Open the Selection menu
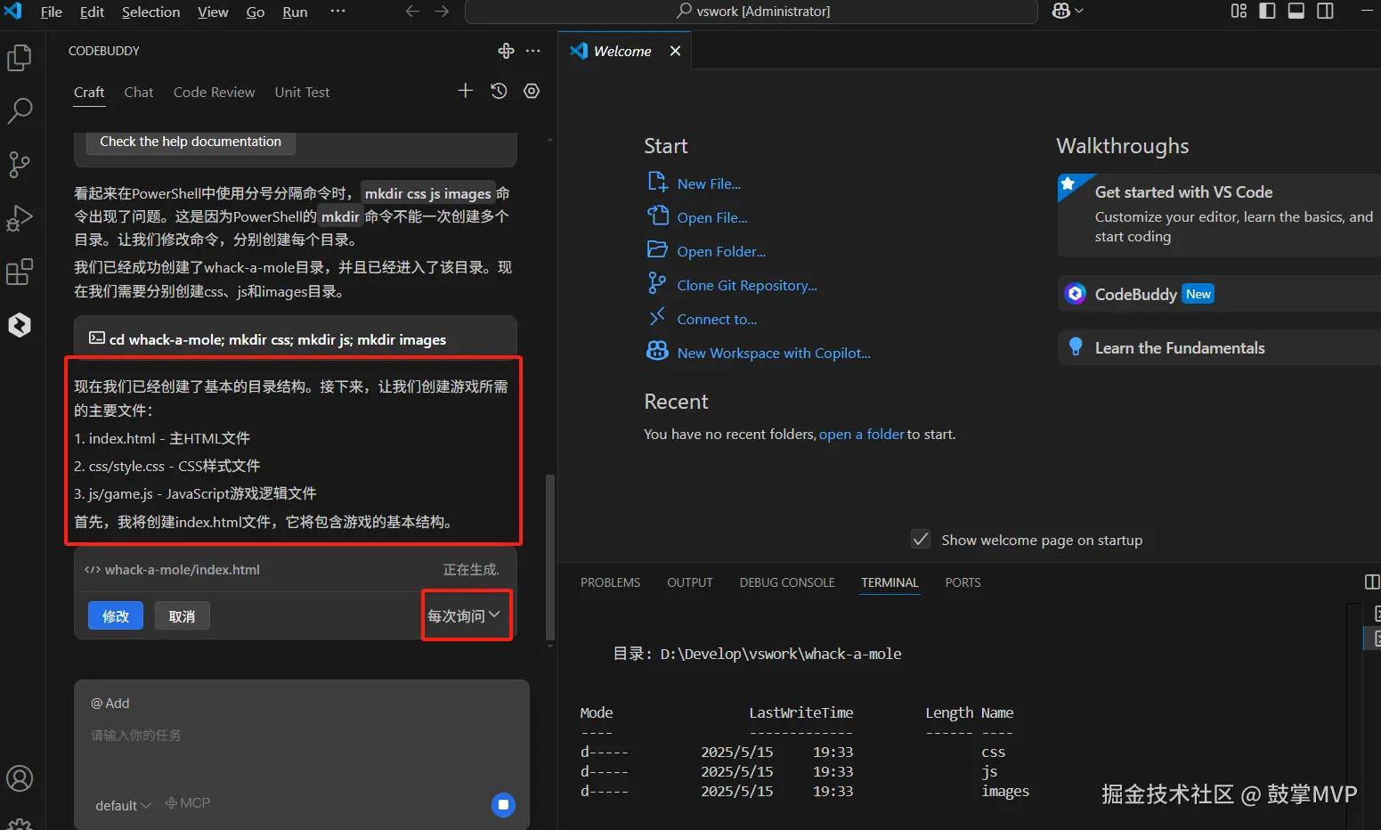 (x=150, y=12)
